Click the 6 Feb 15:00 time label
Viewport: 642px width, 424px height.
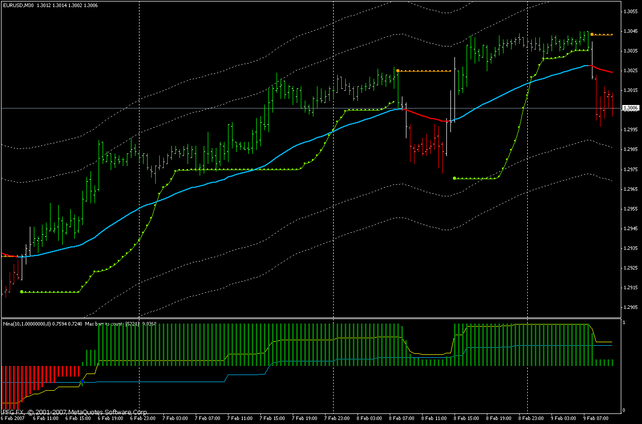click(x=78, y=418)
